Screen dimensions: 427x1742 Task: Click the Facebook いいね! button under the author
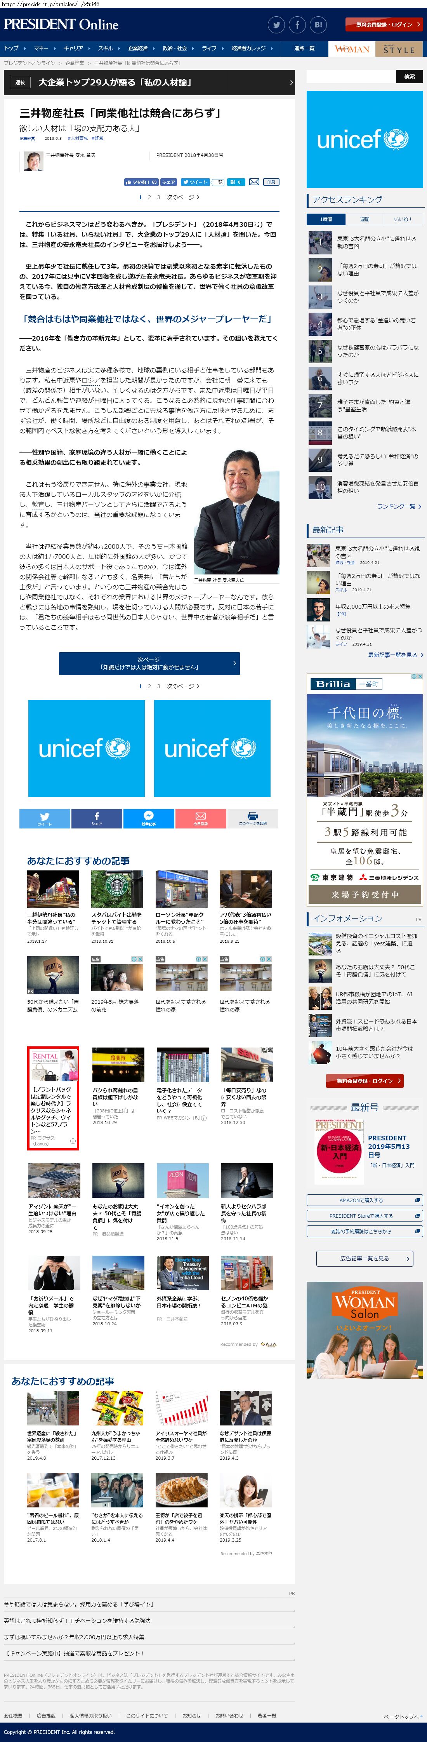pos(141,182)
